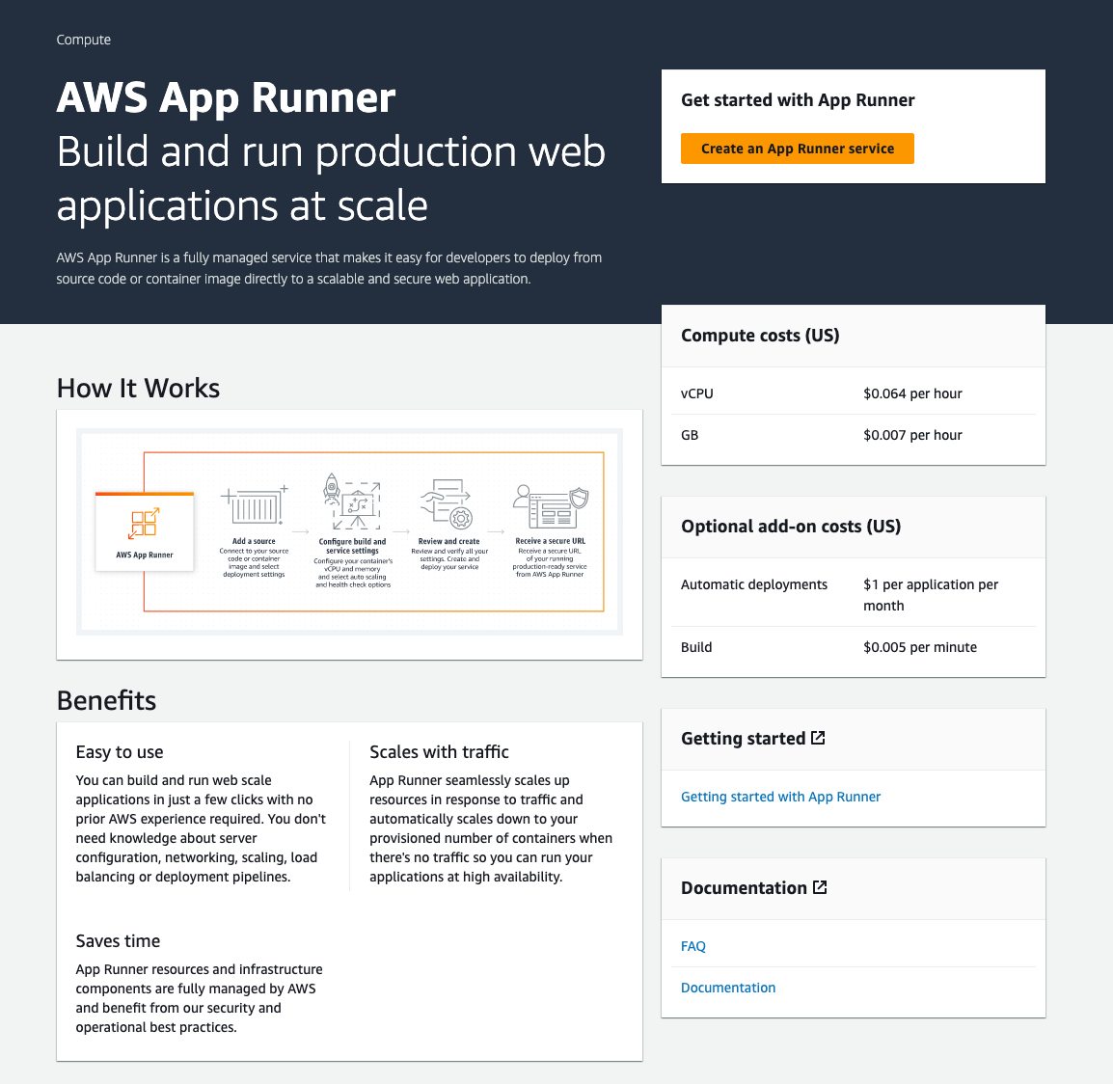Open the FAQ link
Screen dimensions: 1113x1084
tap(693, 946)
